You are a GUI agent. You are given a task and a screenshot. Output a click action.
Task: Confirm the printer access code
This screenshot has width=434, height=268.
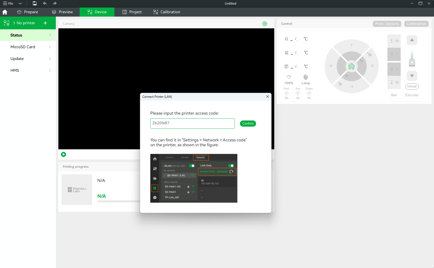[248, 124]
